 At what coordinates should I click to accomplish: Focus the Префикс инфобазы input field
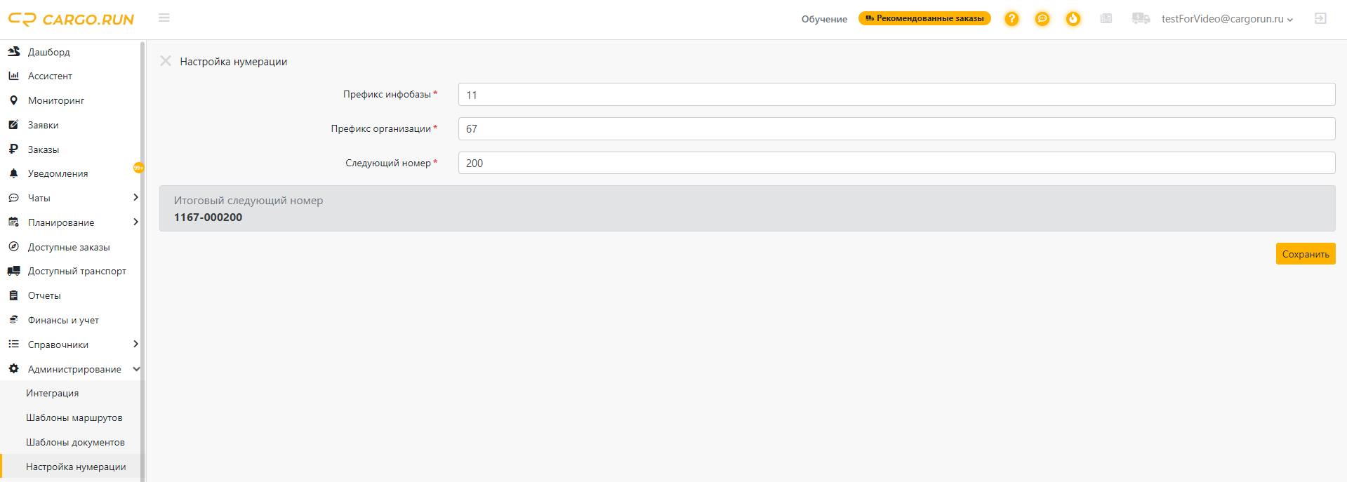(896, 95)
